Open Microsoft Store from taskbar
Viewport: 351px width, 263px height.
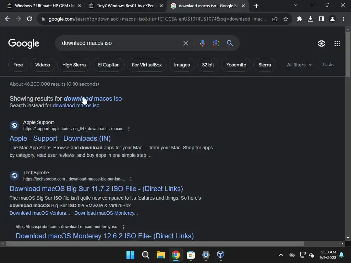pos(191,255)
